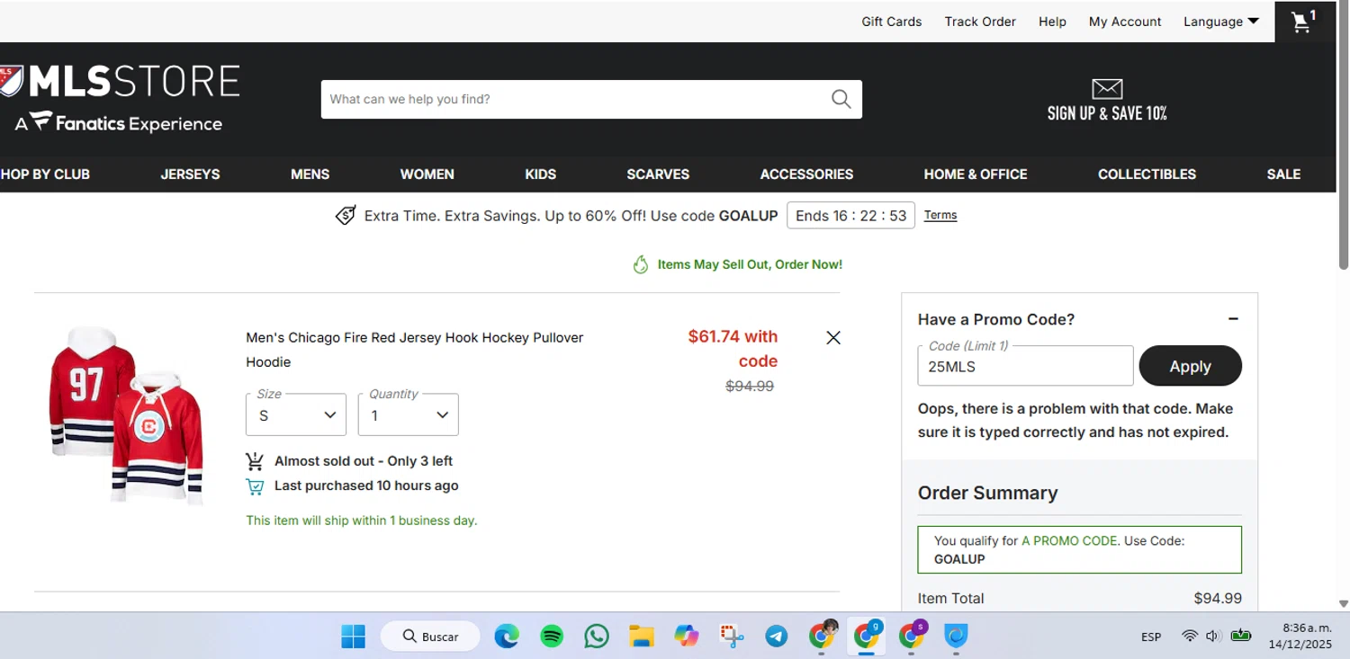Open the Collectibles menu
Viewport: 1350px width, 659px height.
tap(1147, 174)
